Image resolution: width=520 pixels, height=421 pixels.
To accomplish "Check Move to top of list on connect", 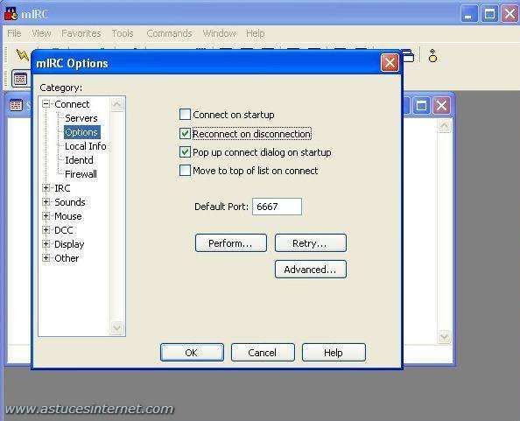I will click(x=185, y=171).
